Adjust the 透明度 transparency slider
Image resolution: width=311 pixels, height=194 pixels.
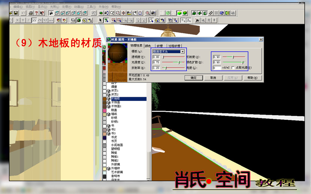[x=173, y=57]
